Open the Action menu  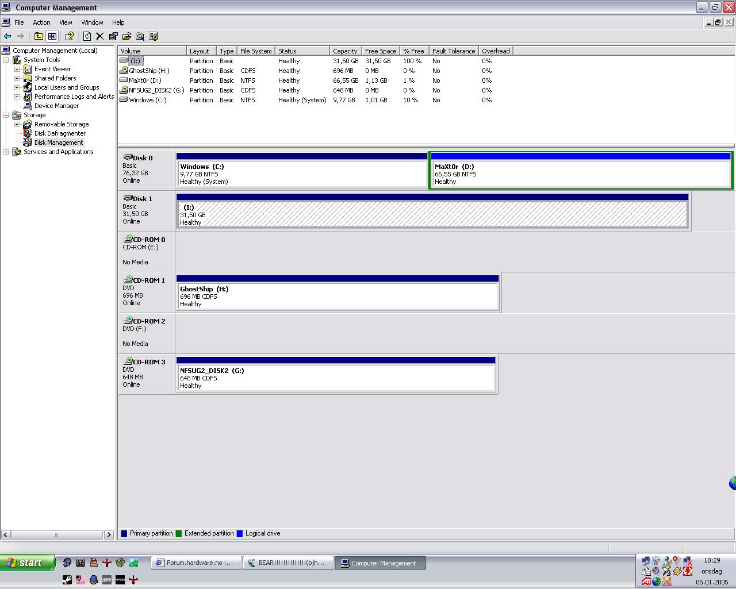click(x=41, y=22)
